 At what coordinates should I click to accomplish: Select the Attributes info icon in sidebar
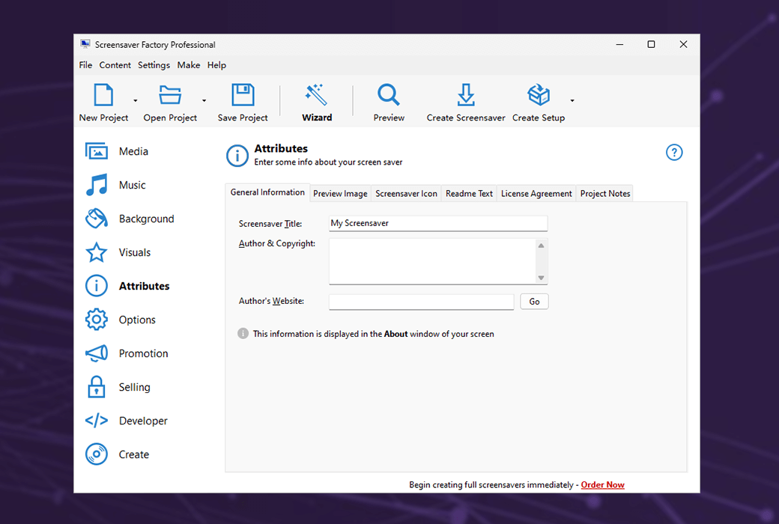[x=97, y=286]
